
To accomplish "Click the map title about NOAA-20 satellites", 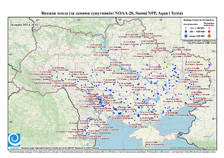I will (x=112, y=13).
